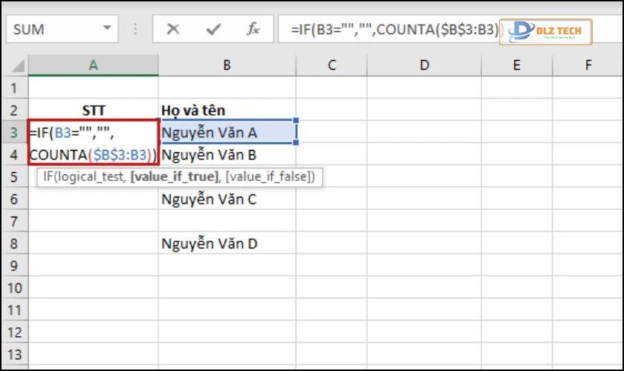Click the IF function name in tooltip
This screenshot has height=371, width=624.
[x=48, y=177]
